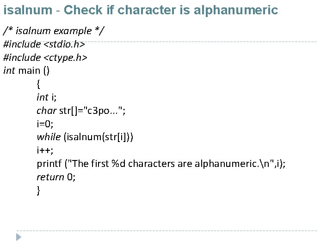Click the slide title 'isalnum - Check if character'
Image resolution: width=333 pixels, height=249 pixels.
pos(92,10)
